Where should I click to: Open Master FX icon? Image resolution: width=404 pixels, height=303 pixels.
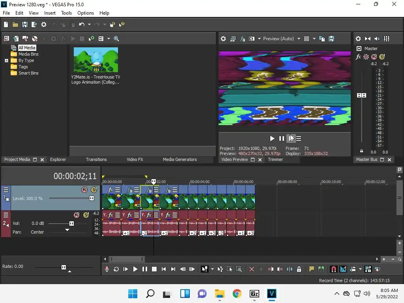358,57
